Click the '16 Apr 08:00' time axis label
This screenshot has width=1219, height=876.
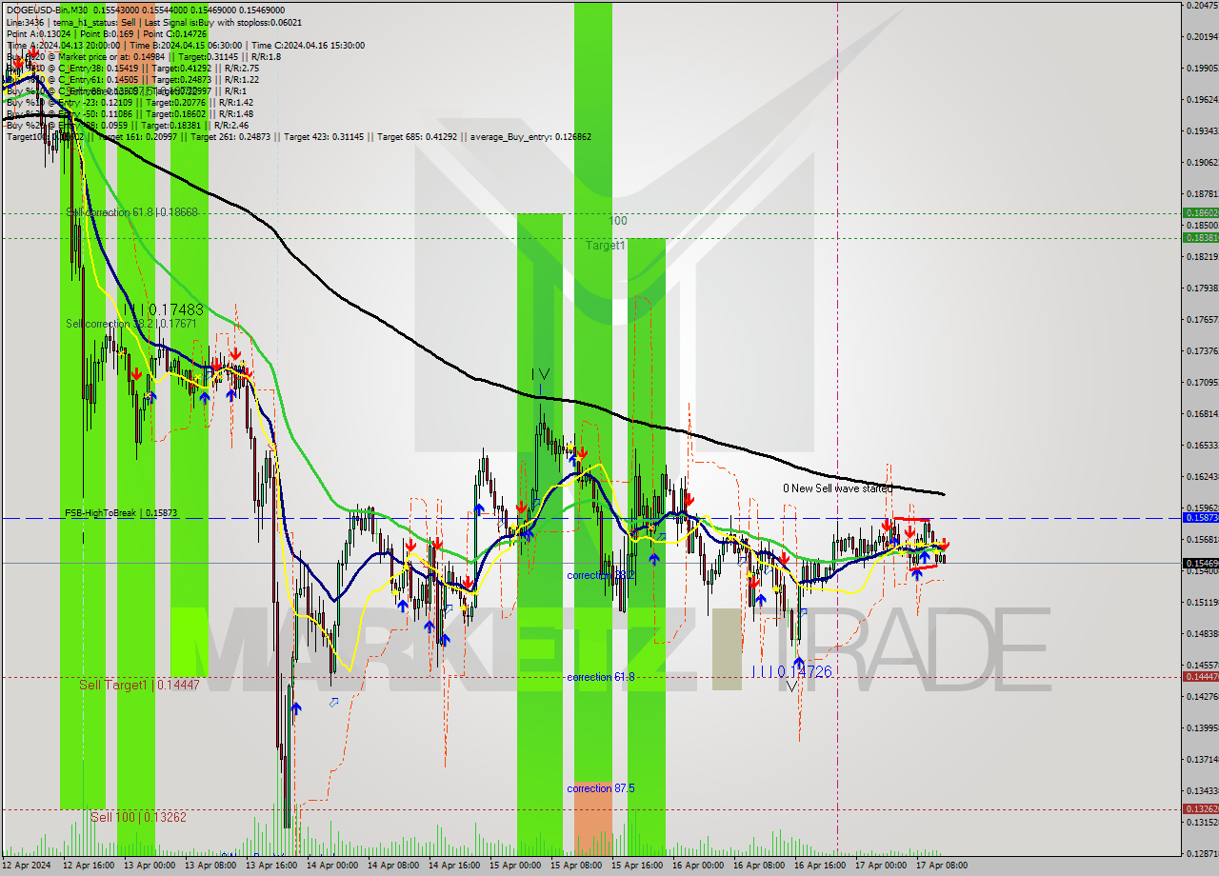click(x=759, y=866)
